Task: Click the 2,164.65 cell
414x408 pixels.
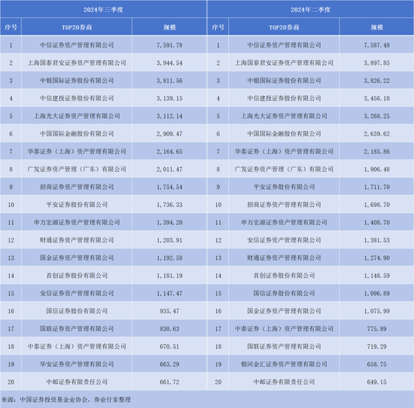Action: pyautogui.click(x=169, y=151)
